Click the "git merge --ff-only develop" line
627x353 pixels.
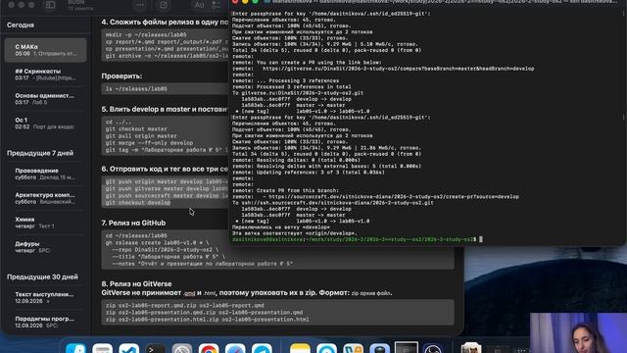pos(149,143)
